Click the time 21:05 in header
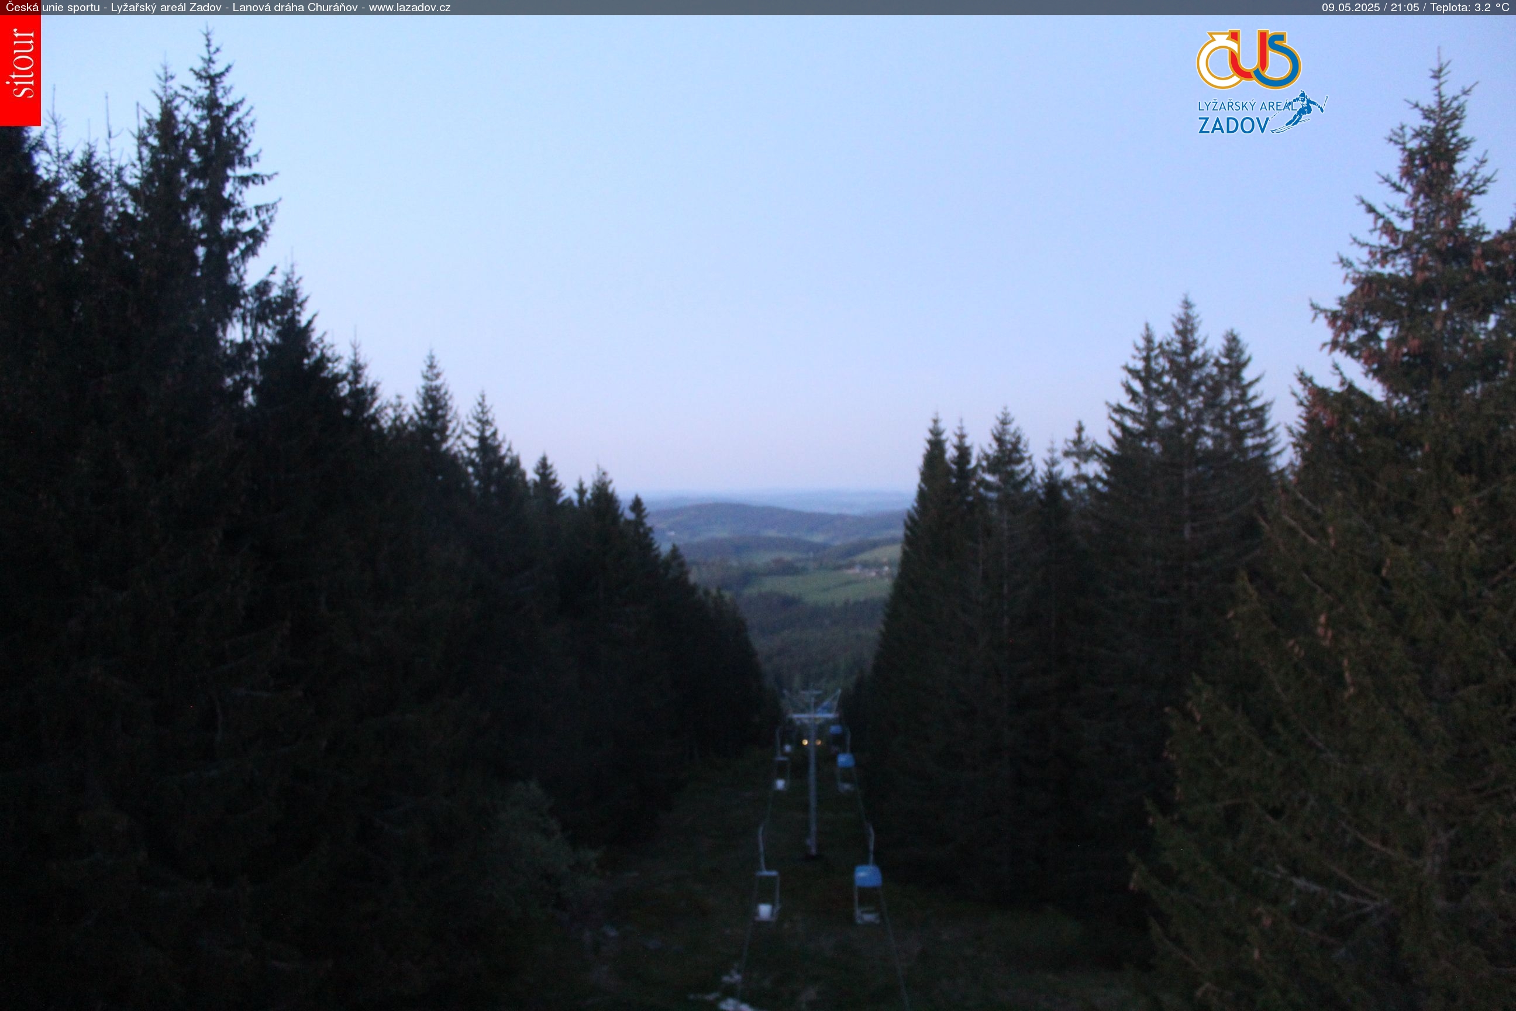This screenshot has width=1516, height=1011. click(x=1405, y=8)
